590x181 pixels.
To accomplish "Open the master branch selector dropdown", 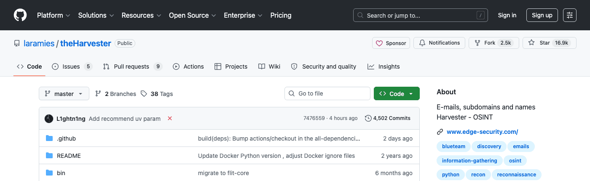I will tap(64, 93).
